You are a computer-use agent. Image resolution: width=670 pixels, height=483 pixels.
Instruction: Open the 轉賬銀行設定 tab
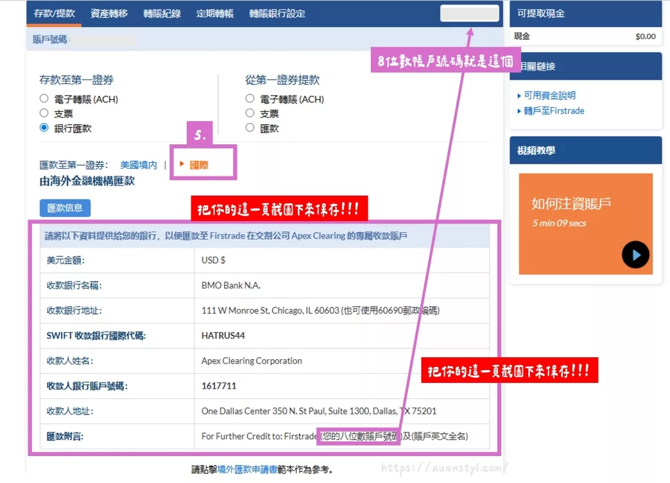coord(277,13)
